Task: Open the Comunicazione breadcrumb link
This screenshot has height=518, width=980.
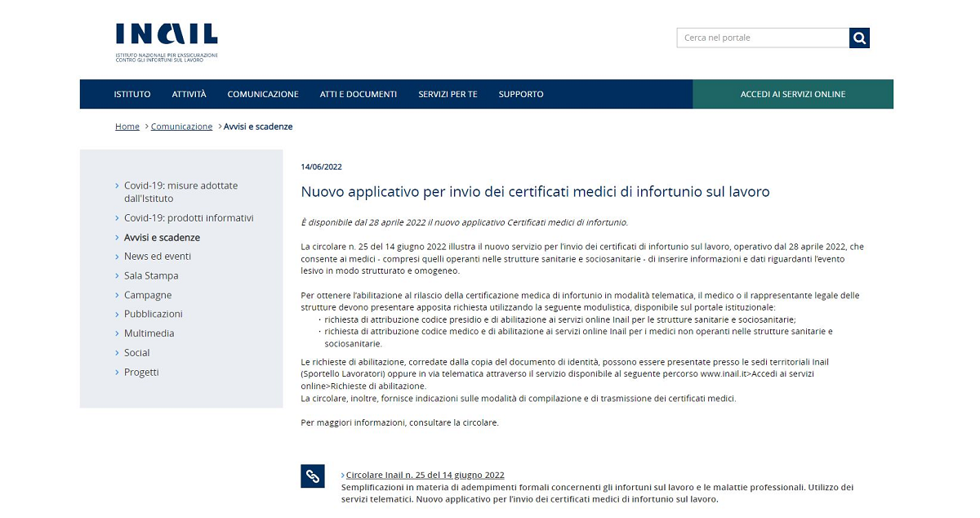Action: 181,127
